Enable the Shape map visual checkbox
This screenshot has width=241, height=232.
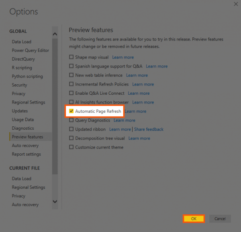tap(71, 57)
